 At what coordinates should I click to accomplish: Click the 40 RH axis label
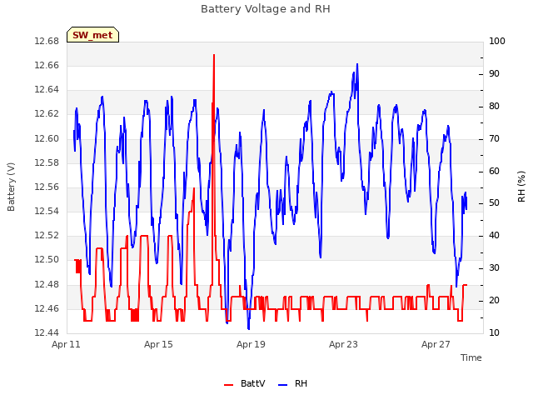[494, 235]
